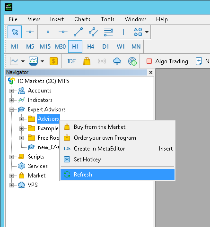Image resolution: width=210 pixels, height=227 pixels.
Task: Select IC Markets (SC) MT5 root node
Action: click(43, 81)
